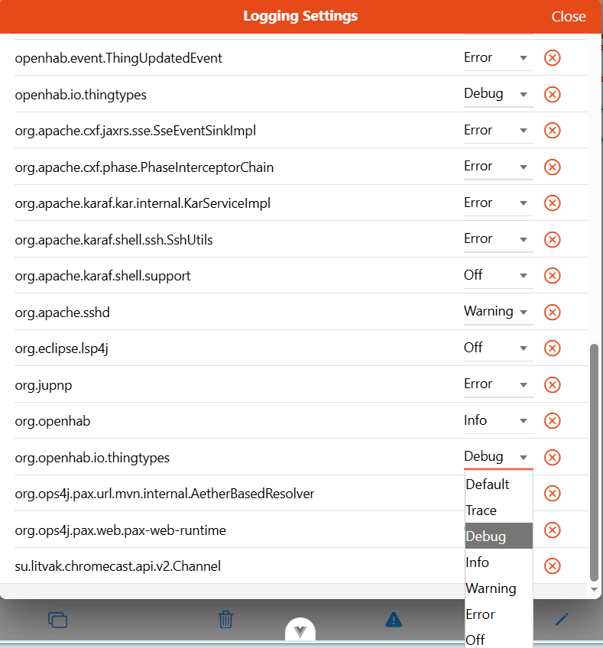This screenshot has height=648, width=603.
Task: Click the trash icon in bottom toolbar
Action: tap(225, 620)
